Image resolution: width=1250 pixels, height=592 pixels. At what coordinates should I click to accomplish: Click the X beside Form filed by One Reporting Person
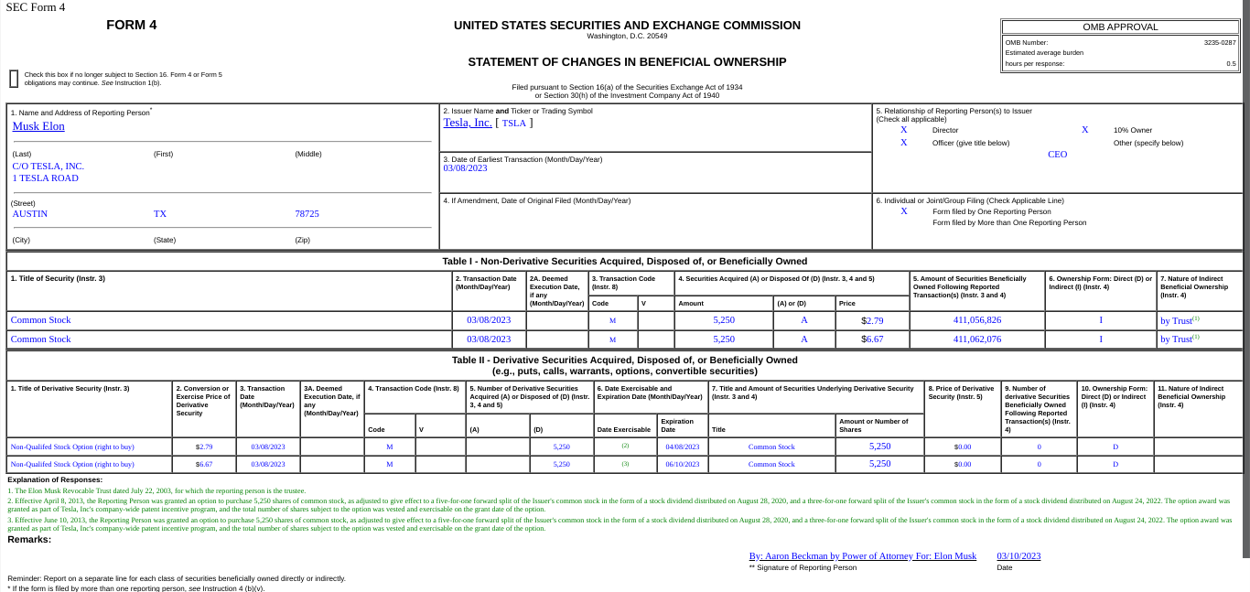point(904,211)
